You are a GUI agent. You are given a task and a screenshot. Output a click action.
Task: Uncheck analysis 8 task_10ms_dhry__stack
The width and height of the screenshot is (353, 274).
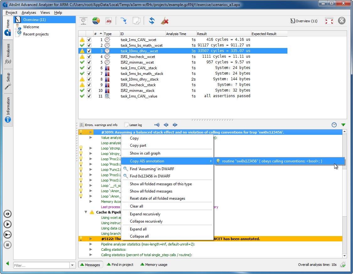click(89, 79)
